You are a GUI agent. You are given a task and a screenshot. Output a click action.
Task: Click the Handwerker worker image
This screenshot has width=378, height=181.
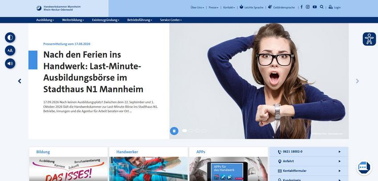[x=149, y=169]
